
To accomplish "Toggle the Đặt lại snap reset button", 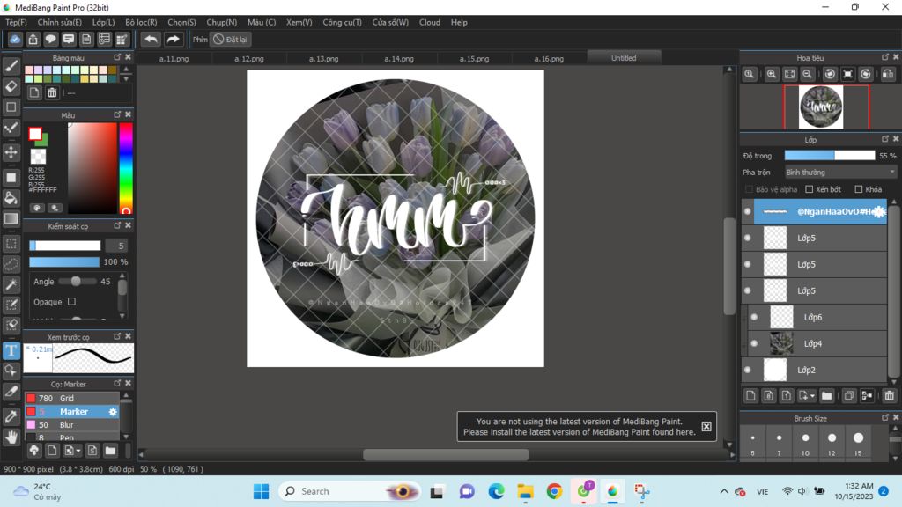I will 230,39.
